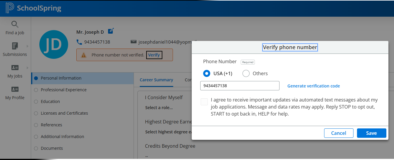This screenshot has width=394, height=160.
Task: Open the My Jobs sidebar icon
Action: click(x=15, y=68)
